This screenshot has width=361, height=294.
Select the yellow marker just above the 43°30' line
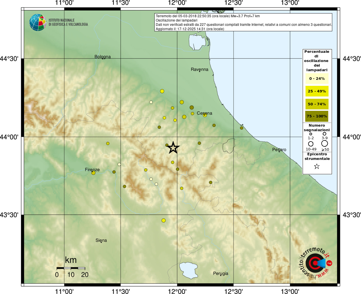tap(164, 220)
